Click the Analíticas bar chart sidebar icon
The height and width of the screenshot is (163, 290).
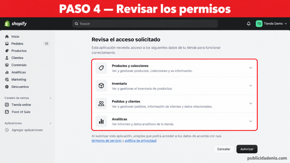pos(7,72)
